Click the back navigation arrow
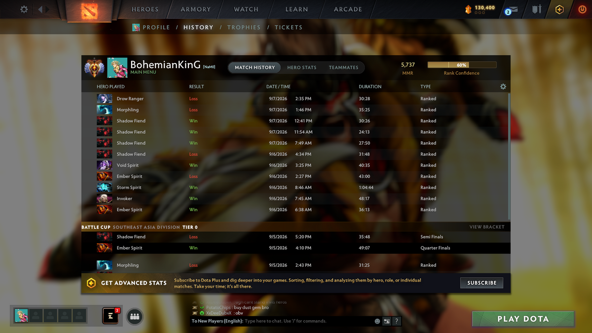The image size is (592, 333). (41, 9)
